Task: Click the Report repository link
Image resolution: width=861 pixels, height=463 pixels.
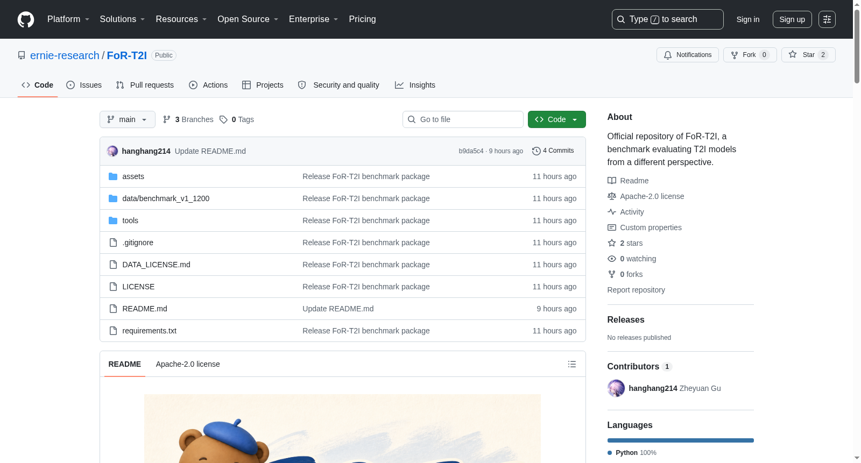Action: [636, 290]
